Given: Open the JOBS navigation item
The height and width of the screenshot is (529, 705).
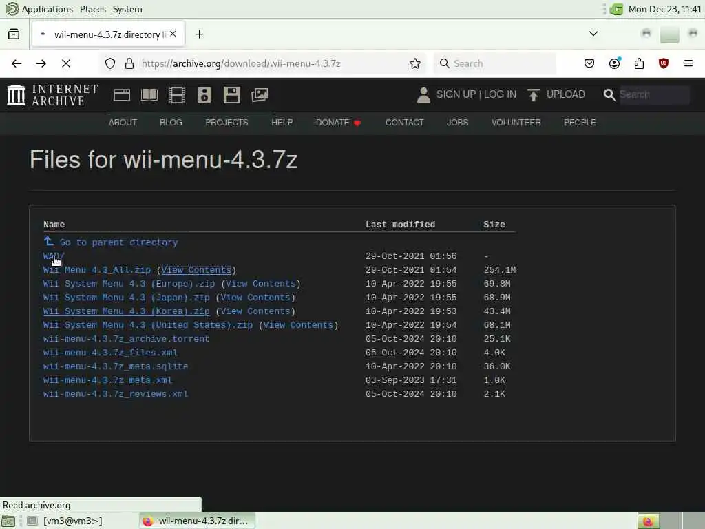Looking at the screenshot, I should coord(457,123).
